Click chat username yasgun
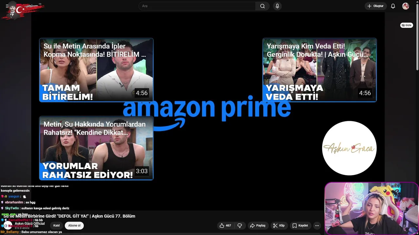The image size is (419, 235). point(14,196)
